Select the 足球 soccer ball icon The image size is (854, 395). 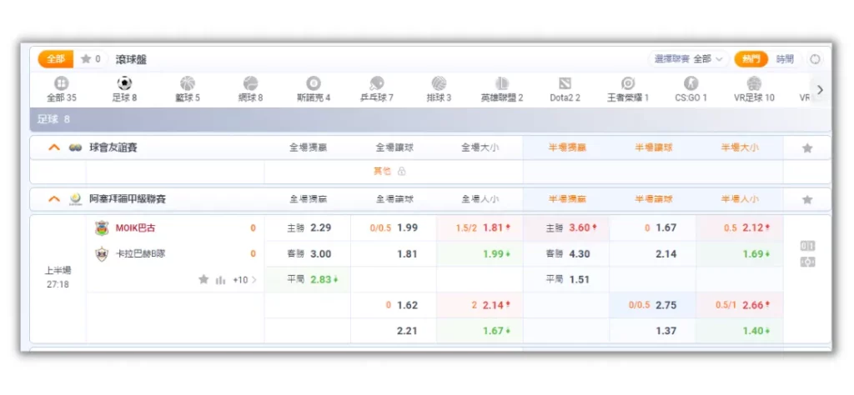coord(124,84)
